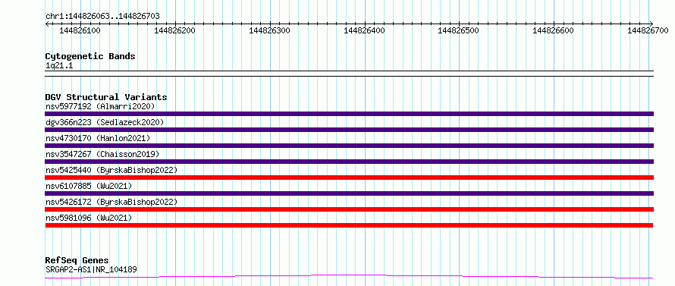Click the purple bar for nsv3547267
675x286 pixels.
tap(350, 162)
